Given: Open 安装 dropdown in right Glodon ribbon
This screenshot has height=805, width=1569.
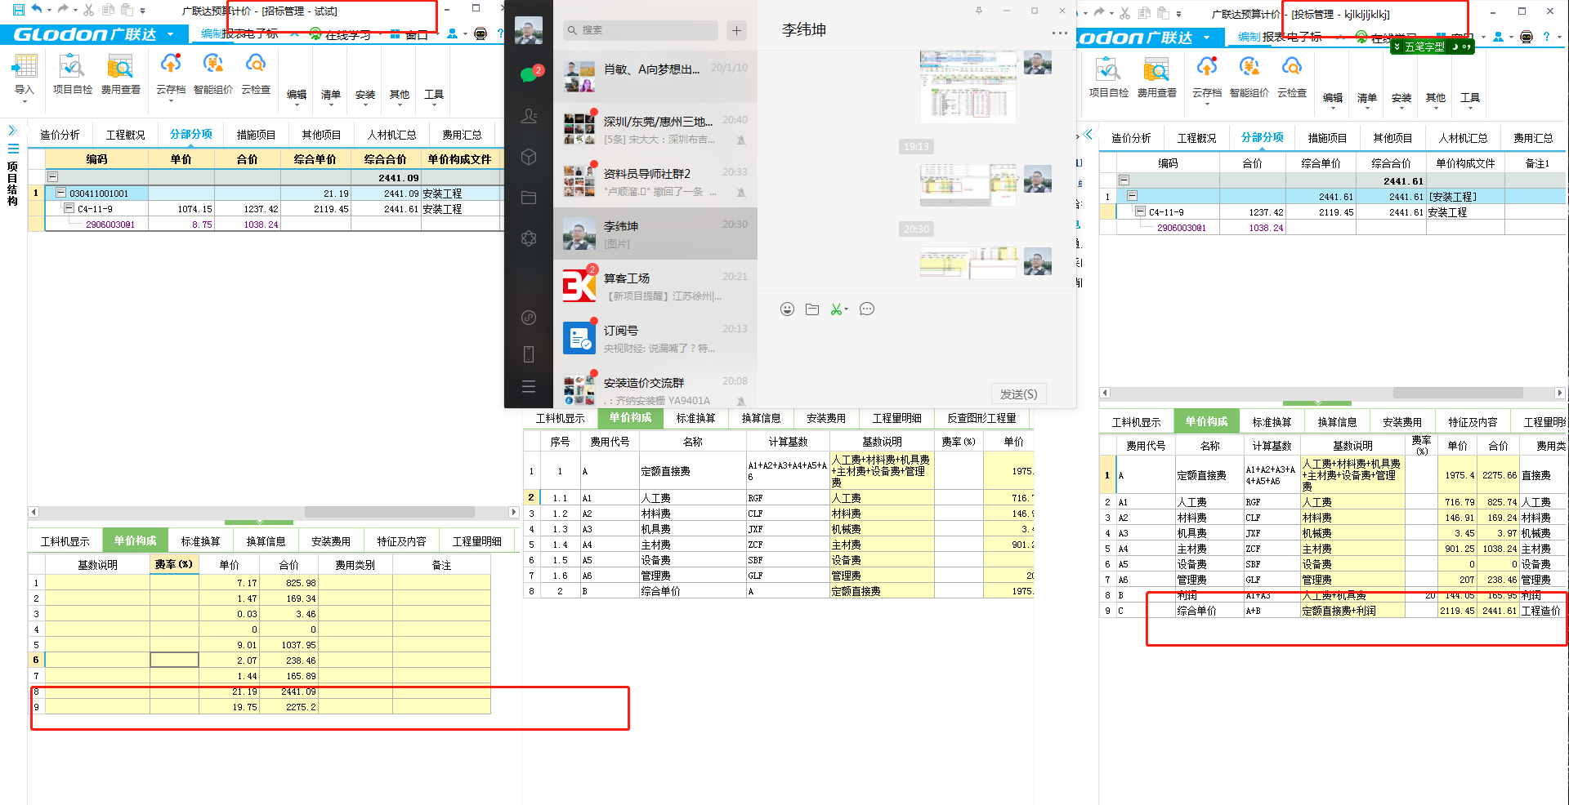Looking at the screenshot, I should pyautogui.click(x=1401, y=100).
